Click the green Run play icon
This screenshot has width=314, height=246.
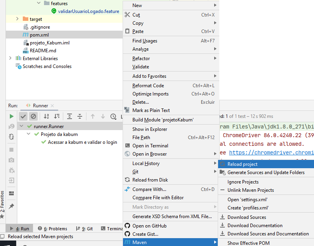(x=11, y=116)
